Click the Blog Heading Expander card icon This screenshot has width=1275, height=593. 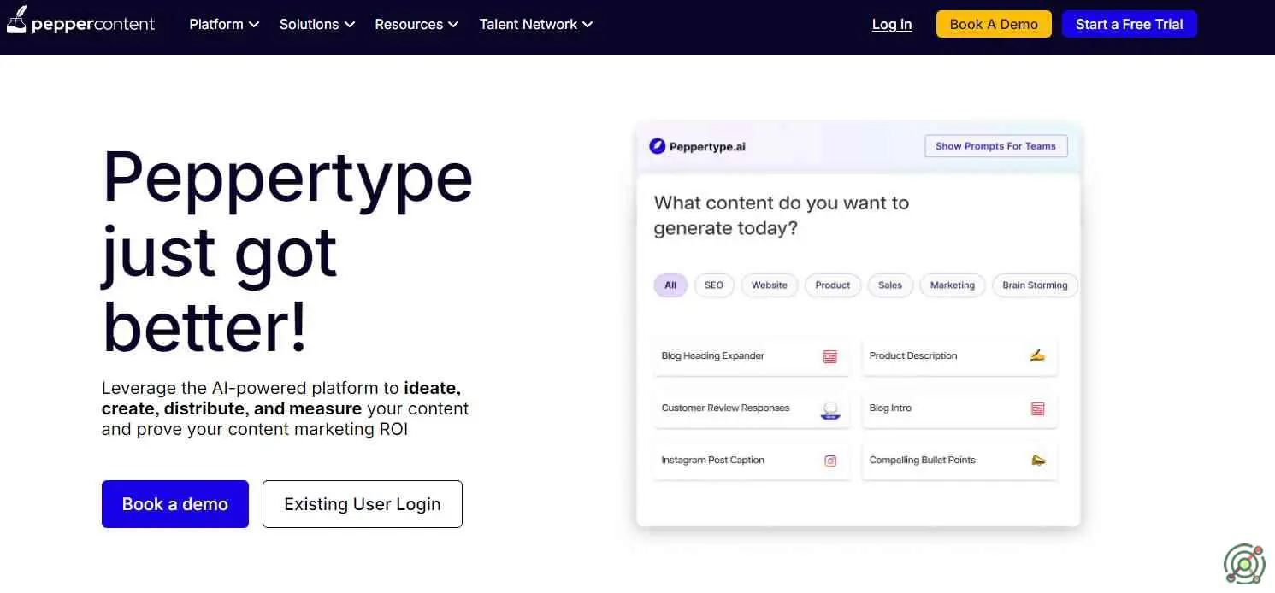pyautogui.click(x=829, y=356)
